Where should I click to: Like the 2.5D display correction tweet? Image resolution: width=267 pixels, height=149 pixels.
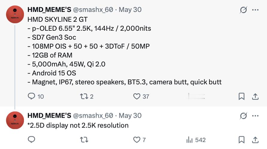tap(139, 140)
